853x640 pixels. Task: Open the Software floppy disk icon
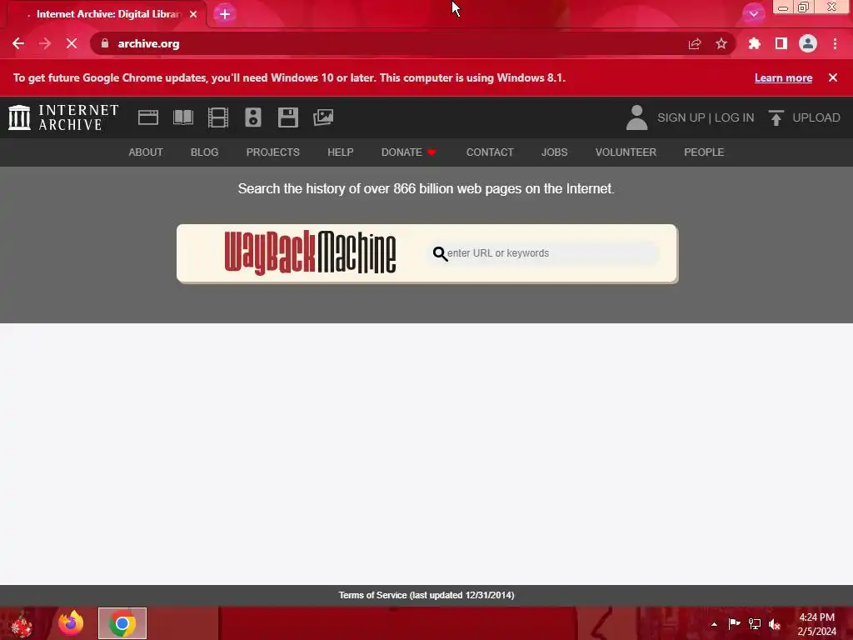pyautogui.click(x=287, y=117)
